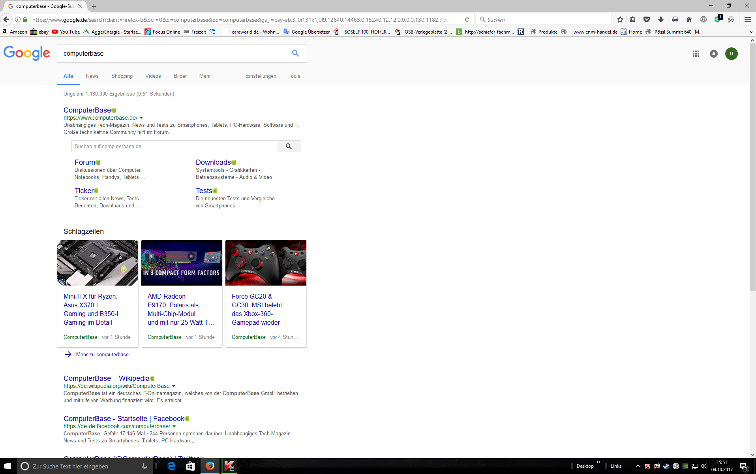Open the Action Center notifications

[744, 466]
